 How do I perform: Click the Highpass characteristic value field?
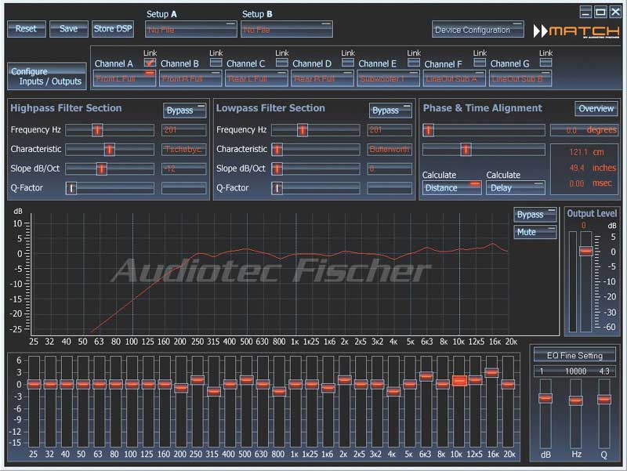click(x=184, y=150)
